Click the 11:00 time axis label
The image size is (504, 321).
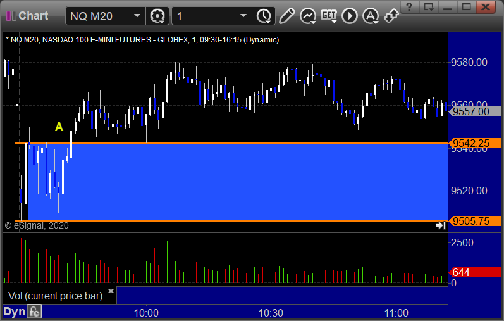(x=396, y=313)
